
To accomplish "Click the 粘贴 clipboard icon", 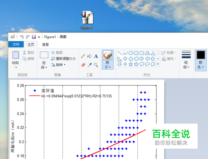I will click(x=16, y=55).
